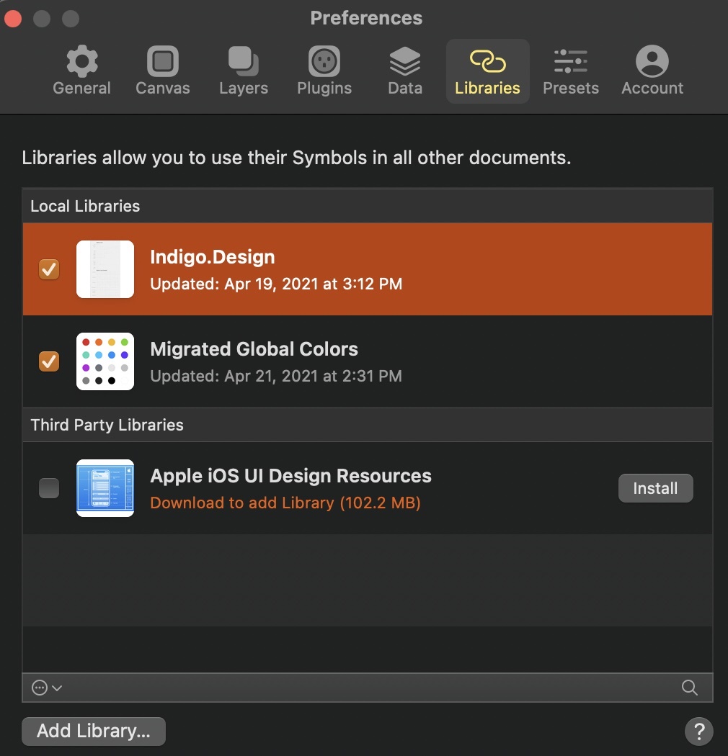
Task: Disable the Indigo.Design library checkbox
Action: pyautogui.click(x=49, y=269)
